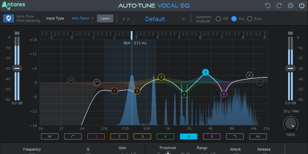Click the output gain slider handle
Screen dimensions: 308x154
[291, 68]
